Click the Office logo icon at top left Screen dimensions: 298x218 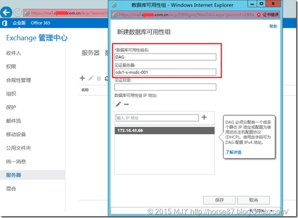[x=5, y=23]
